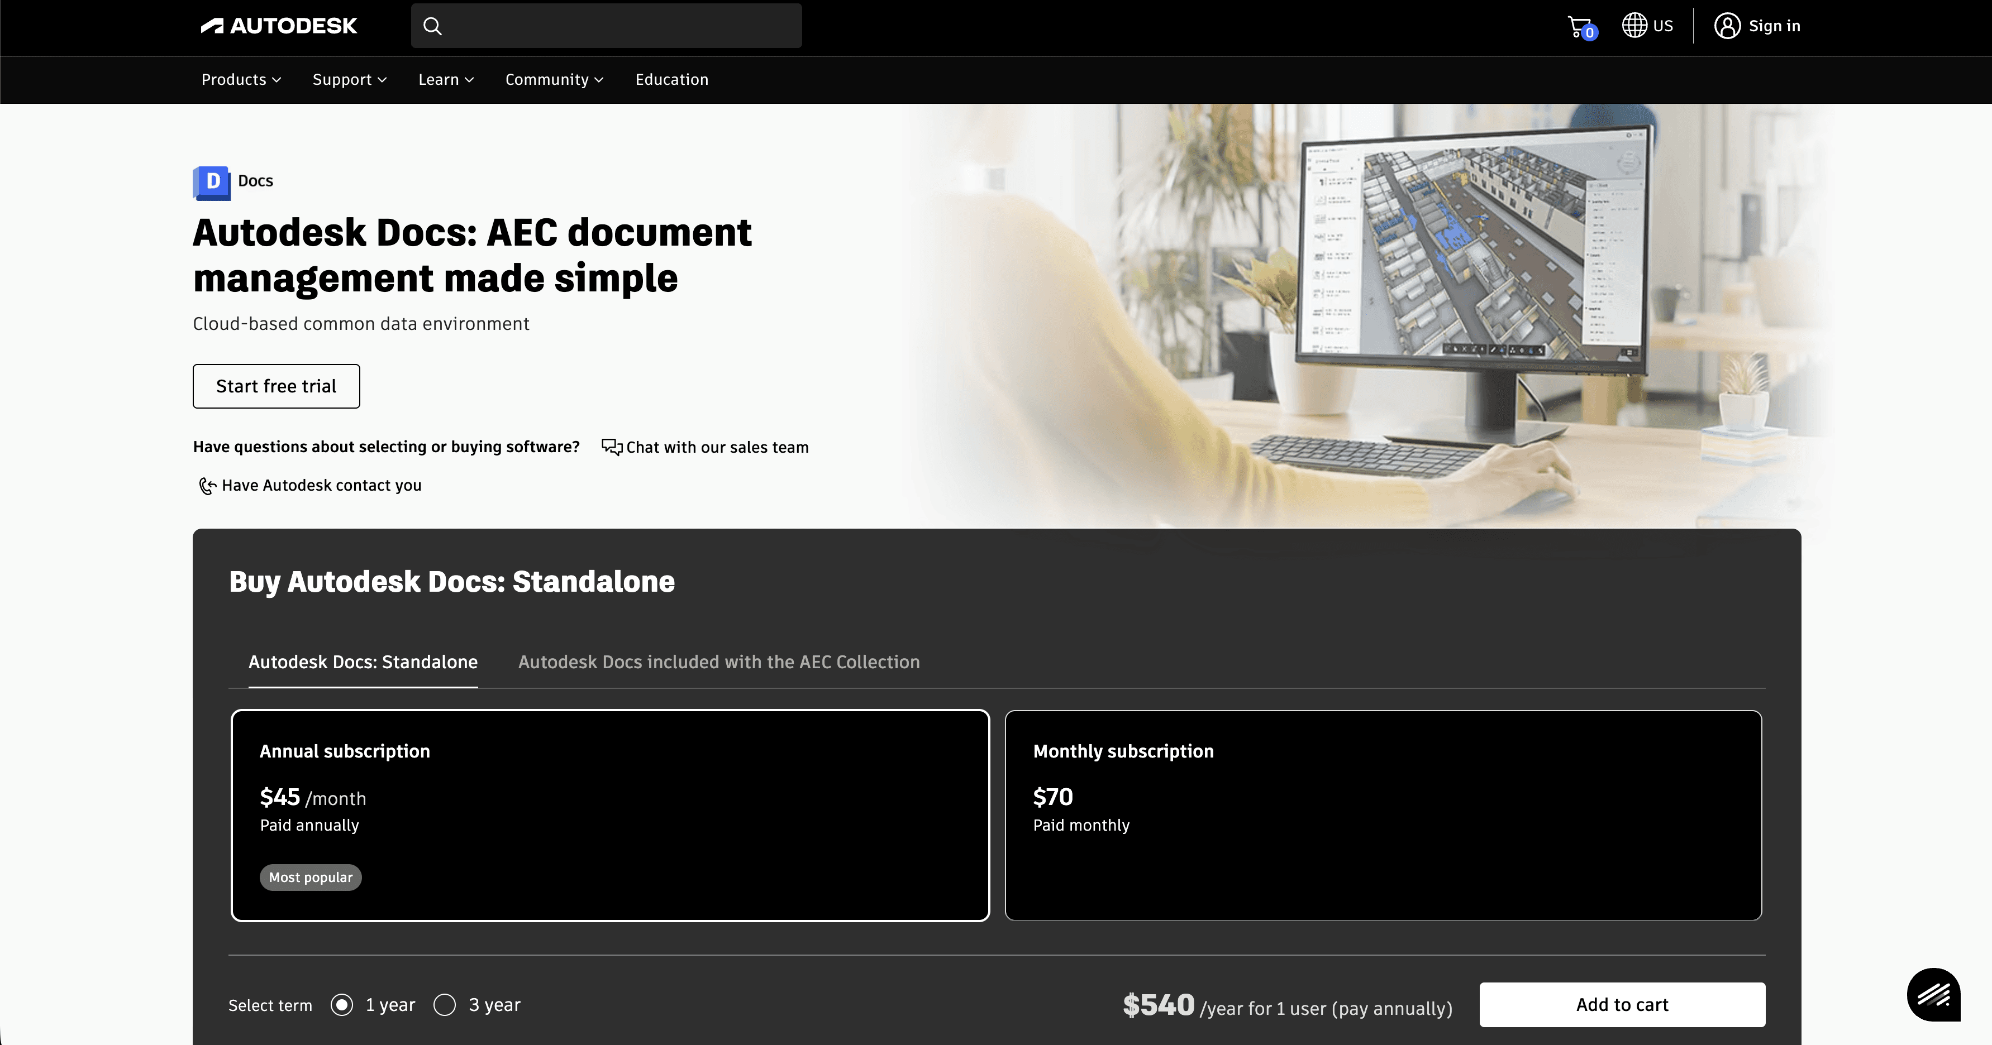Click the blue Docs product icon

211,183
